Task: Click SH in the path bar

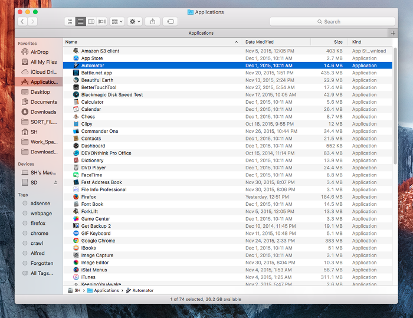Action: pyautogui.click(x=74, y=290)
